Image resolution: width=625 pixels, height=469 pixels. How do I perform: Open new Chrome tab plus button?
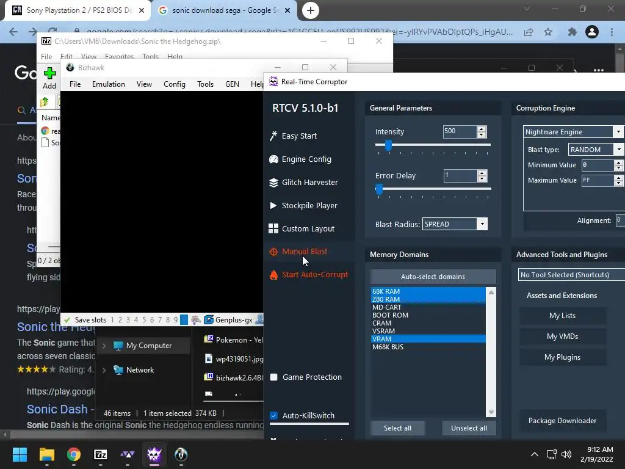311,10
